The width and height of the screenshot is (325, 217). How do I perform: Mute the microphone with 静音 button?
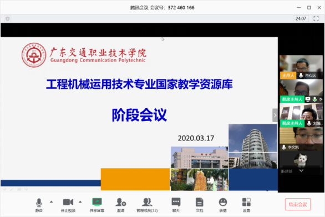[39, 205]
